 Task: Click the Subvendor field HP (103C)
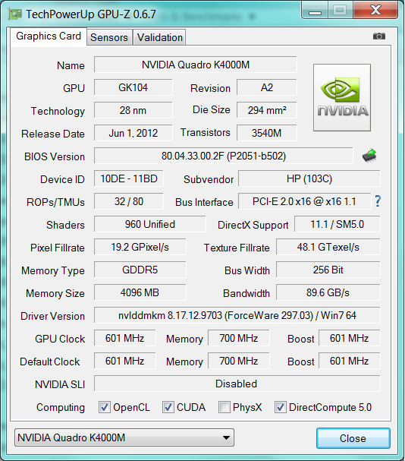click(x=309, y=178)
